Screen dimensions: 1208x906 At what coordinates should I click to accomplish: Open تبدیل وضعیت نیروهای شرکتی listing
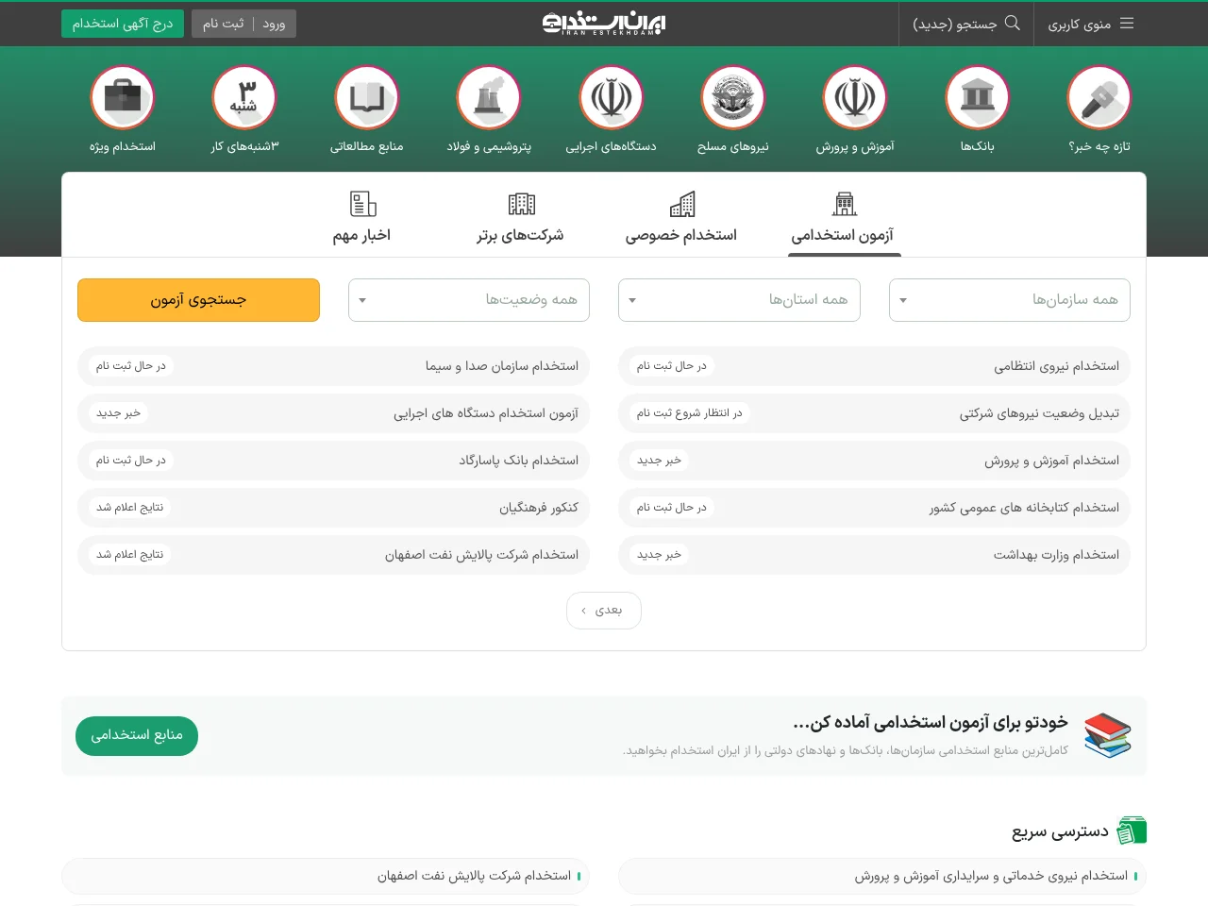click(x=874, y=413)
